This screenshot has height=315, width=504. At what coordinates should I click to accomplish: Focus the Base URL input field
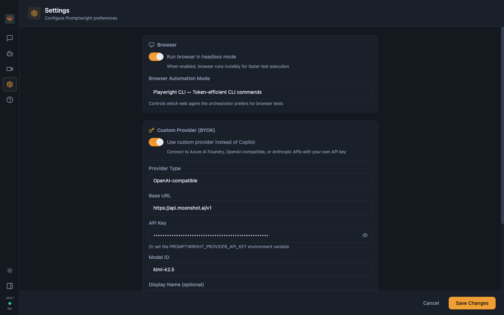(x=260, y=208)
